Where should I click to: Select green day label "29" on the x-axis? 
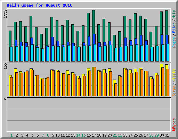tap(156, 135)
